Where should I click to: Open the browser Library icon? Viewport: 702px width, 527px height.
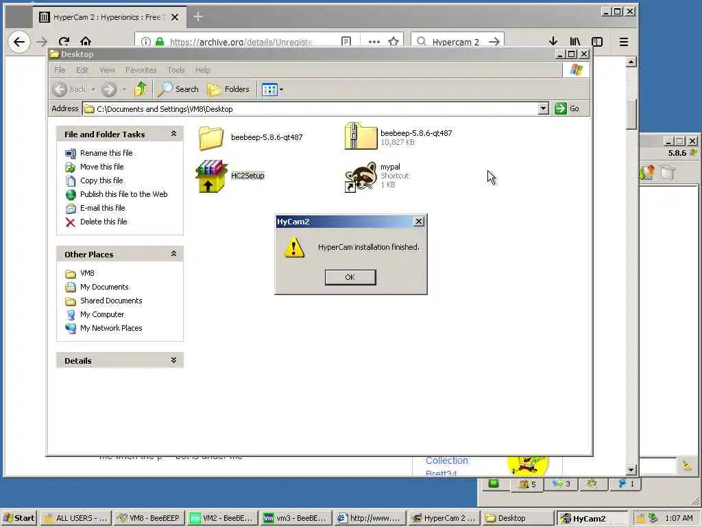(575, 42)
